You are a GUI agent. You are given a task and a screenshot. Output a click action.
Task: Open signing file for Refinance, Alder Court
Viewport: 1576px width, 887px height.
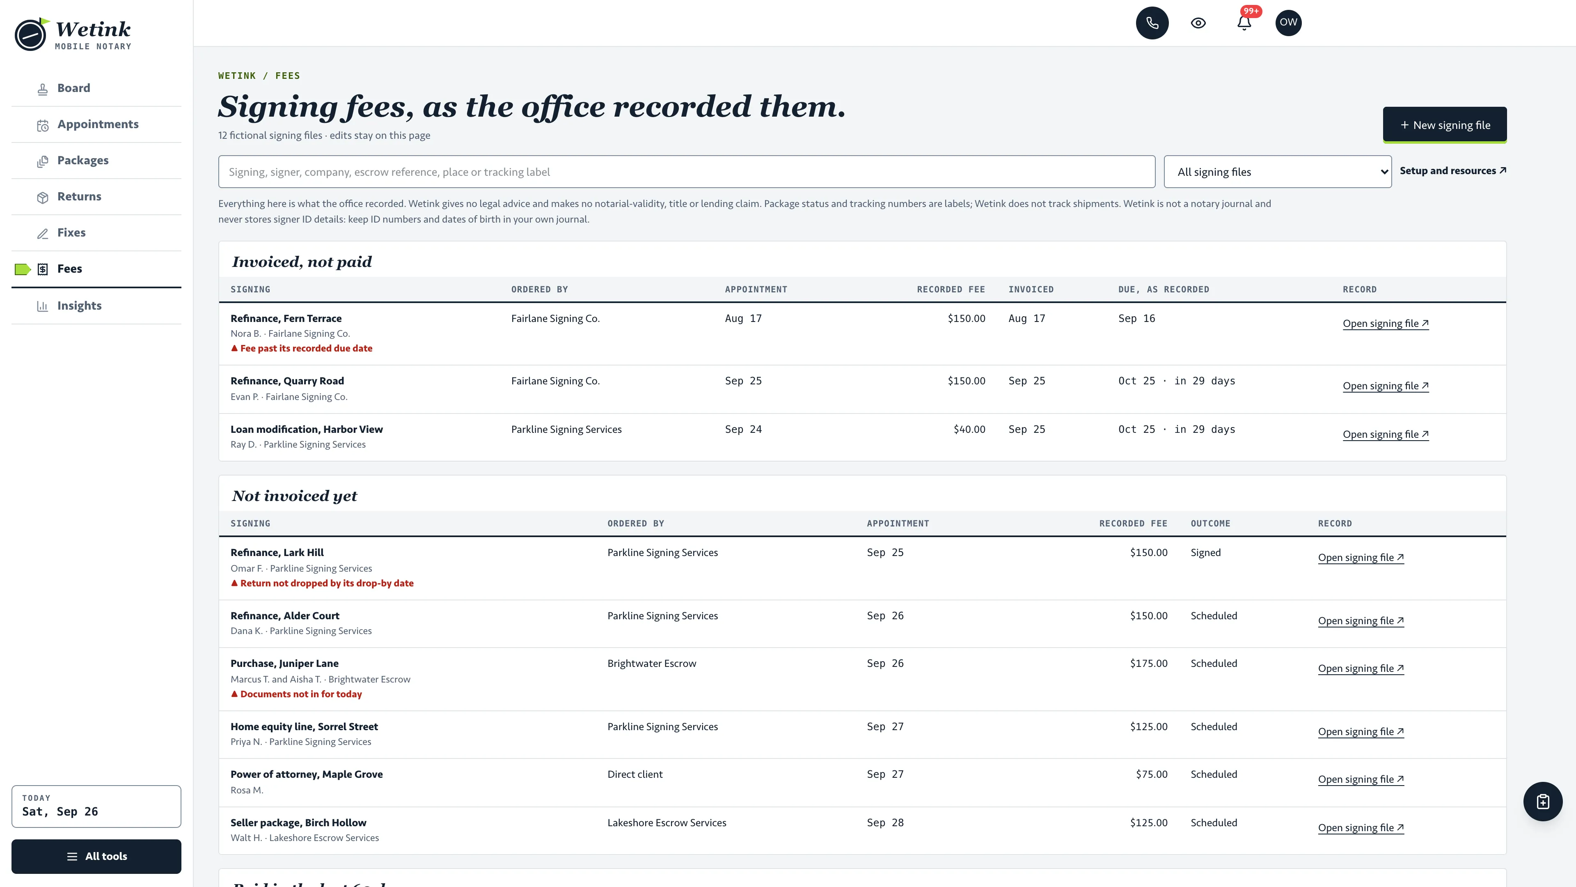pos(1361,620)
